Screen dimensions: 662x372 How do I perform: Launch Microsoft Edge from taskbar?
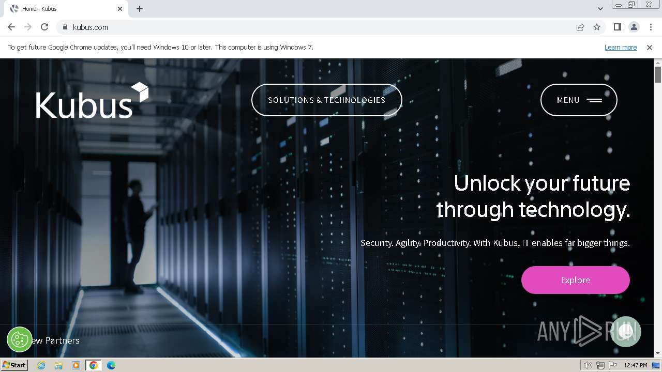(x=111, y=365)
